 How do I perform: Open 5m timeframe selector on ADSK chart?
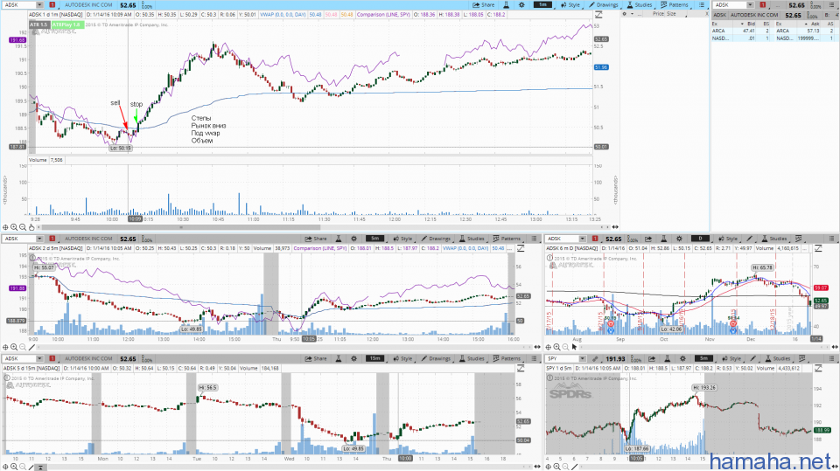(375, 239)
